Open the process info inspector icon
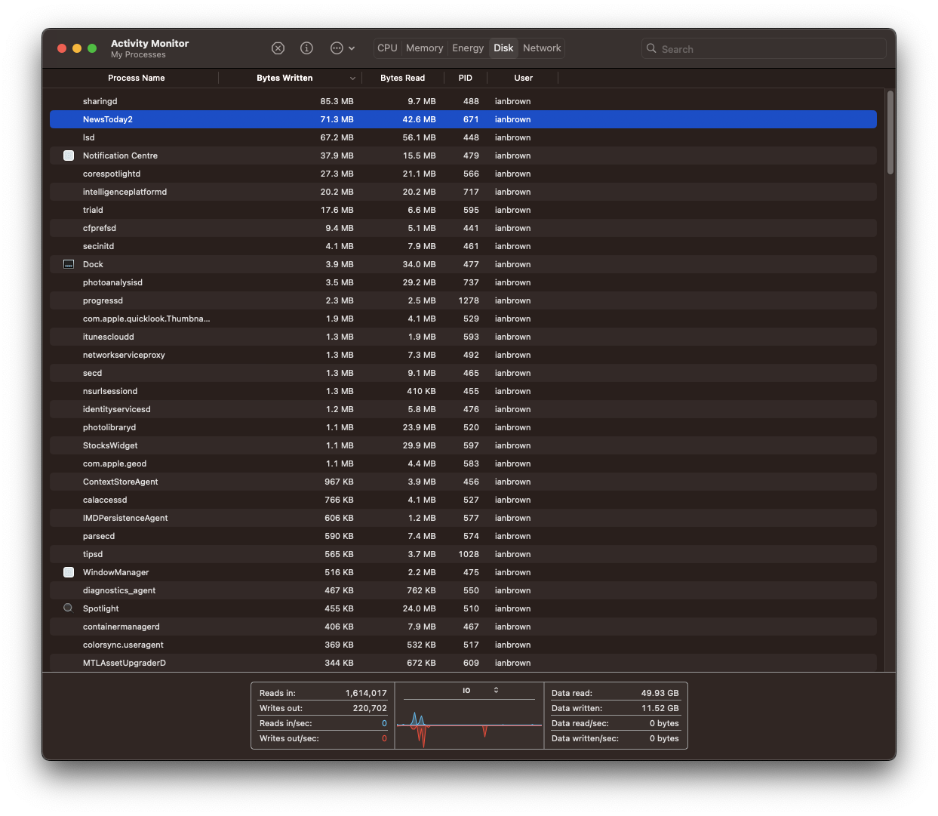Image resolution: width=938 pixels, height=816 pixels. tap(306, 48)
